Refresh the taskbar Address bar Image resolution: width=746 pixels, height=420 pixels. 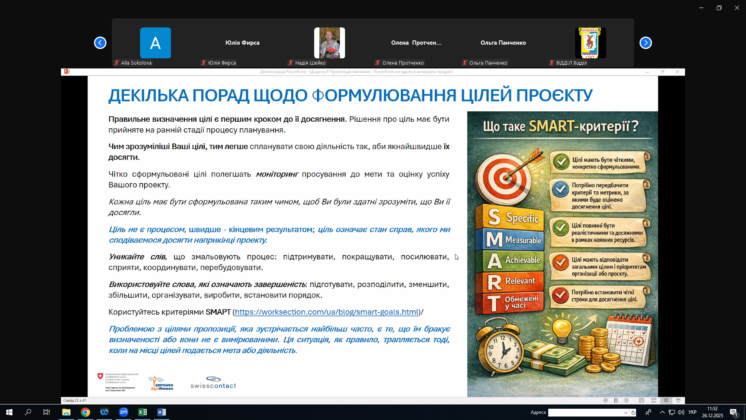[x=633, y=413]
